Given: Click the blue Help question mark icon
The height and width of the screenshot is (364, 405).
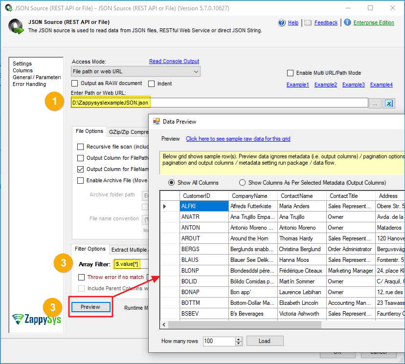Looking at the screenshot, I should (x=282, y=22).
